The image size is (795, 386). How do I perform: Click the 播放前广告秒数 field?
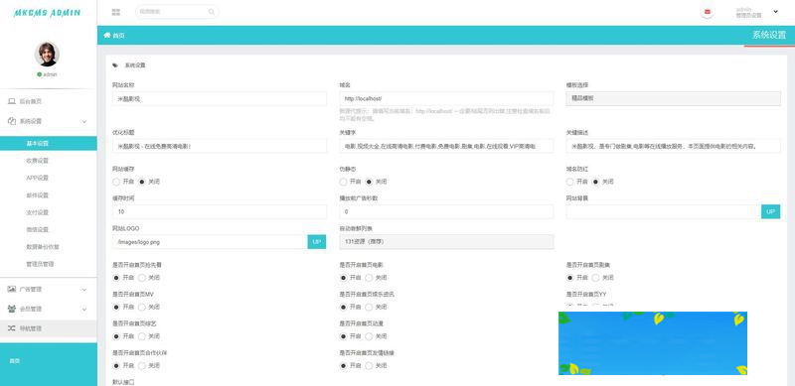pos(446,211)
